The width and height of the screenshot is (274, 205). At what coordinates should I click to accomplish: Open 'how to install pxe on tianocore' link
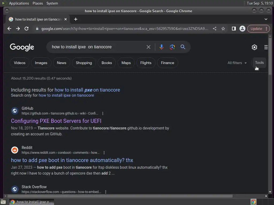coord(87,90)
